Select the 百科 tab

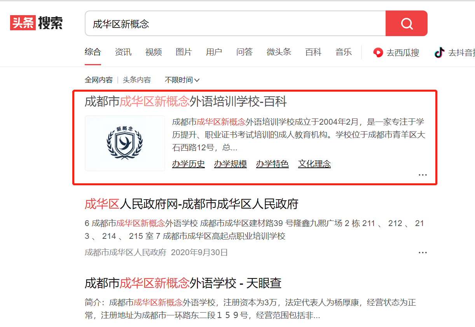313,52
